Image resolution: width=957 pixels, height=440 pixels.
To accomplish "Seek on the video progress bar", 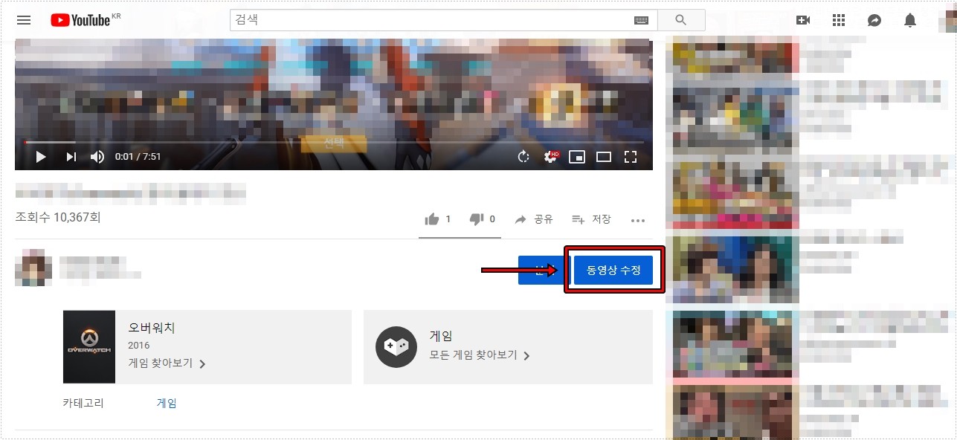I will click(334, 142).
